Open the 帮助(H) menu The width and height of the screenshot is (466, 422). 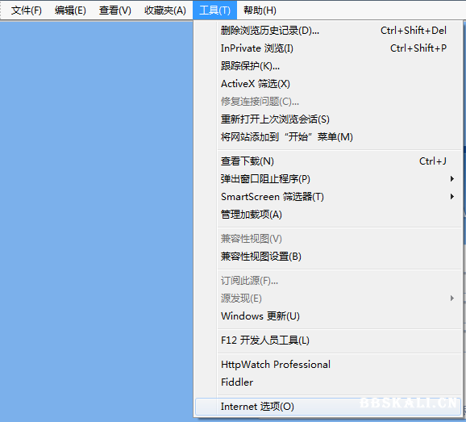click(x=260, y=10)
